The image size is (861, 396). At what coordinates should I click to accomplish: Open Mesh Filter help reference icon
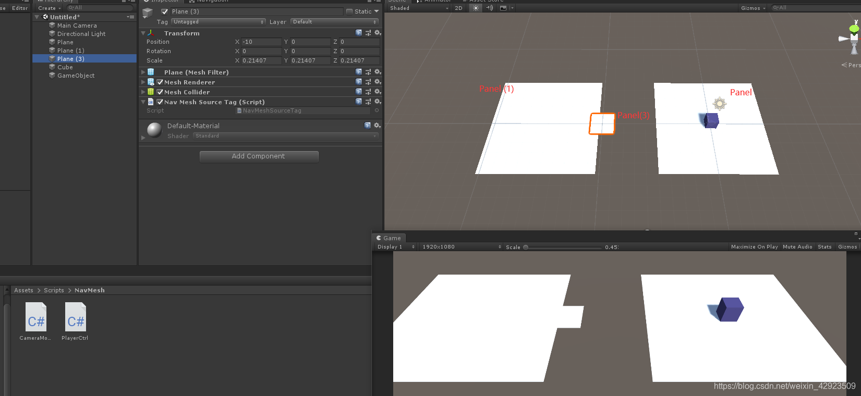point(359,72)
